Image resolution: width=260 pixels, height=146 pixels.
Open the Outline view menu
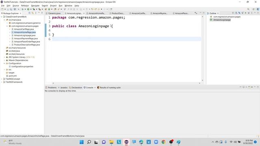click(252, 13)
